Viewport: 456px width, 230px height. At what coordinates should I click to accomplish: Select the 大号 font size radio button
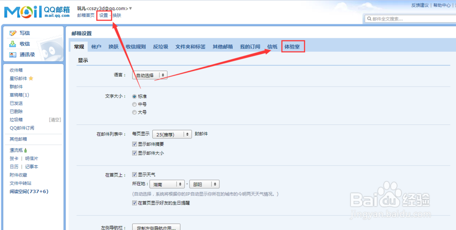[135, 112]
